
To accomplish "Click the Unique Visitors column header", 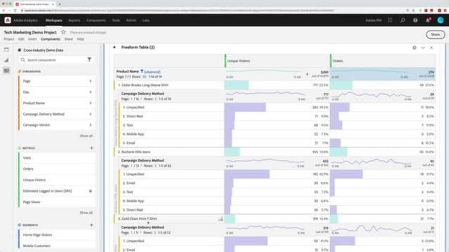I will 277,60.
